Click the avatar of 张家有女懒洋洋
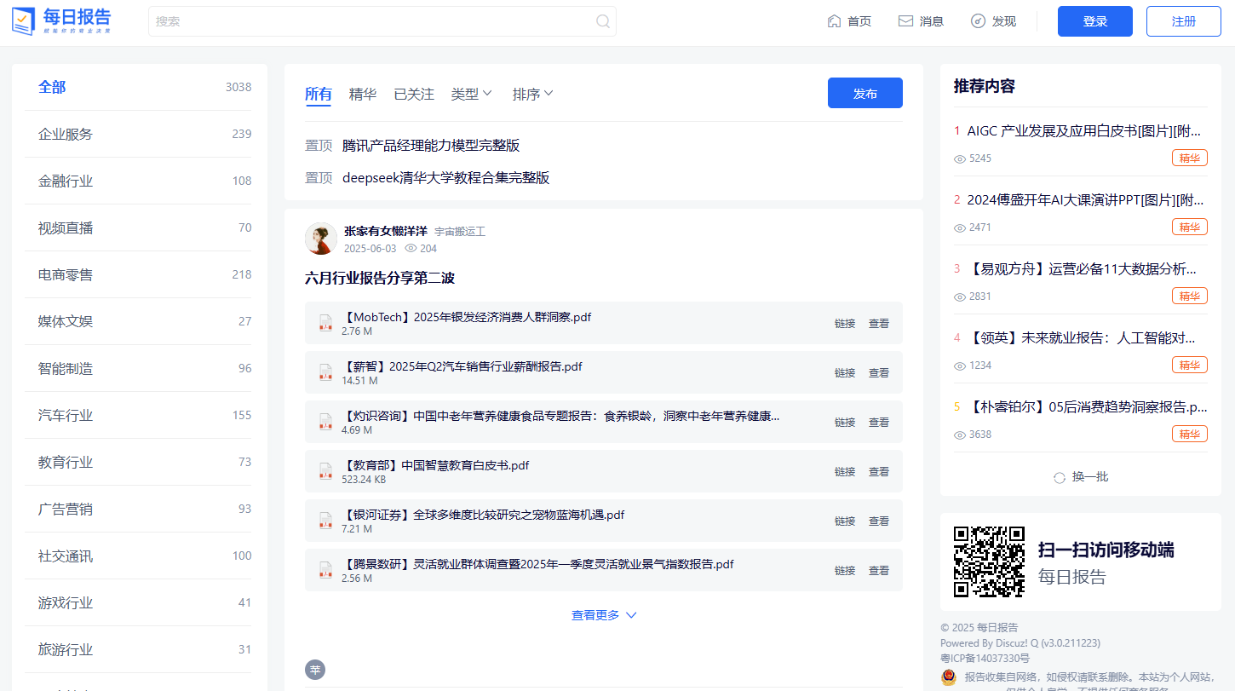The image size is (1235, 691). [321, 239]
